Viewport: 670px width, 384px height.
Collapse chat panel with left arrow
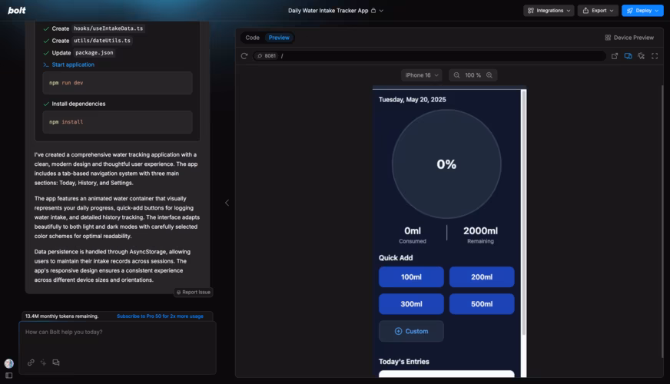pos(227,203)
